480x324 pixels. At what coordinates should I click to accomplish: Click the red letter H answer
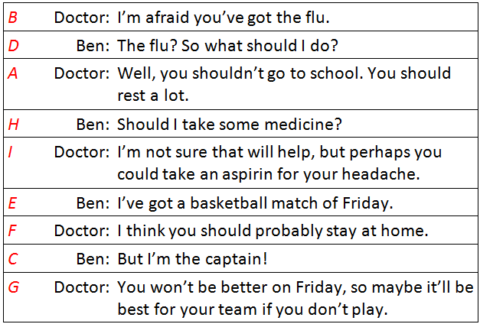tap(13, 124)
